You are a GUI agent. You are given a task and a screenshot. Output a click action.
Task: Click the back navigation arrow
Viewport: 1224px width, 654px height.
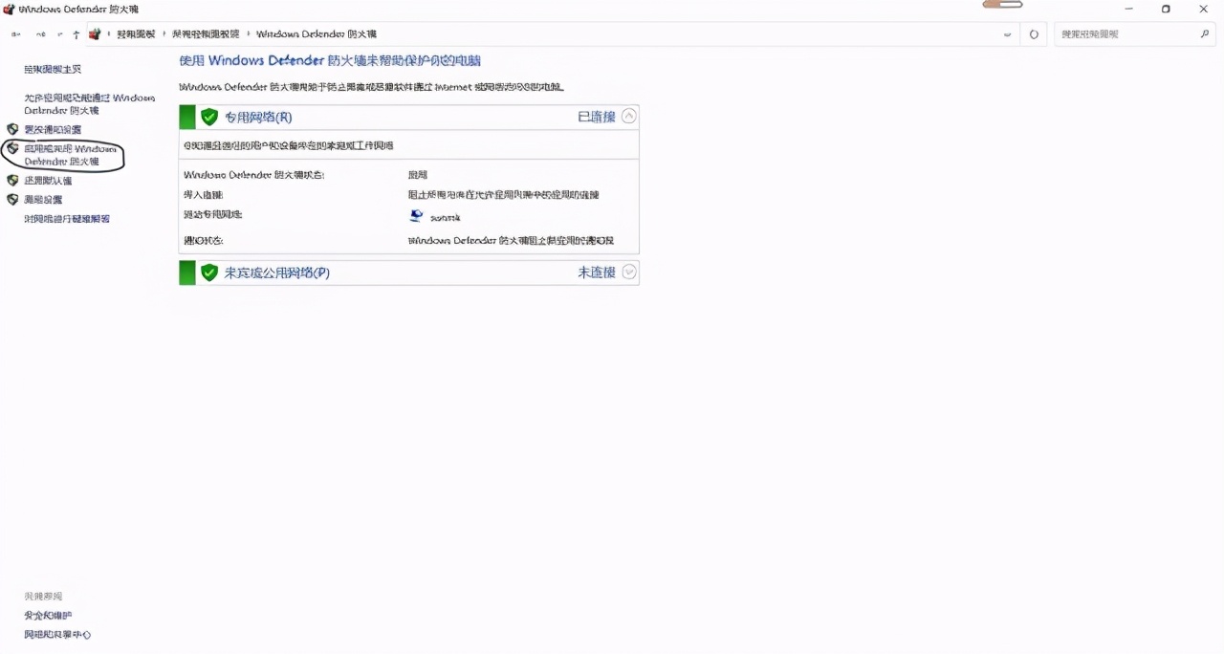[14, 33]
